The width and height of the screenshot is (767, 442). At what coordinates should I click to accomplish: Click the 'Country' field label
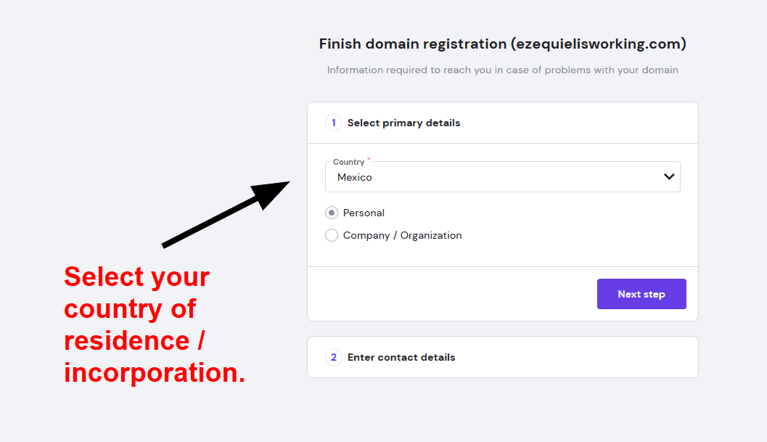[349, 162]
